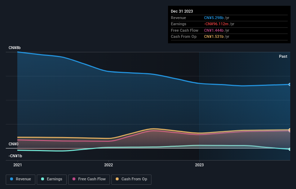
Task: Select the Earnings endpoint marker on the chart
Action: pyautogui.click(x=290, y=149)
